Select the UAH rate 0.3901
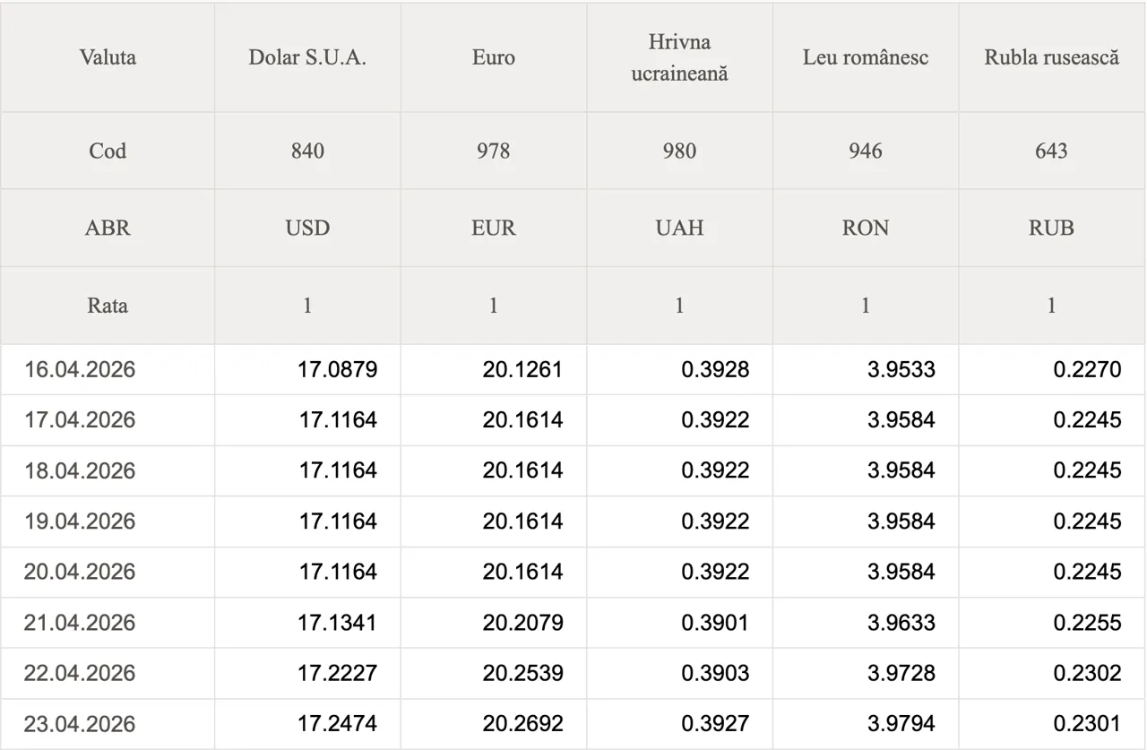The height and width of the screenshot is (750, 1147). 715,623
